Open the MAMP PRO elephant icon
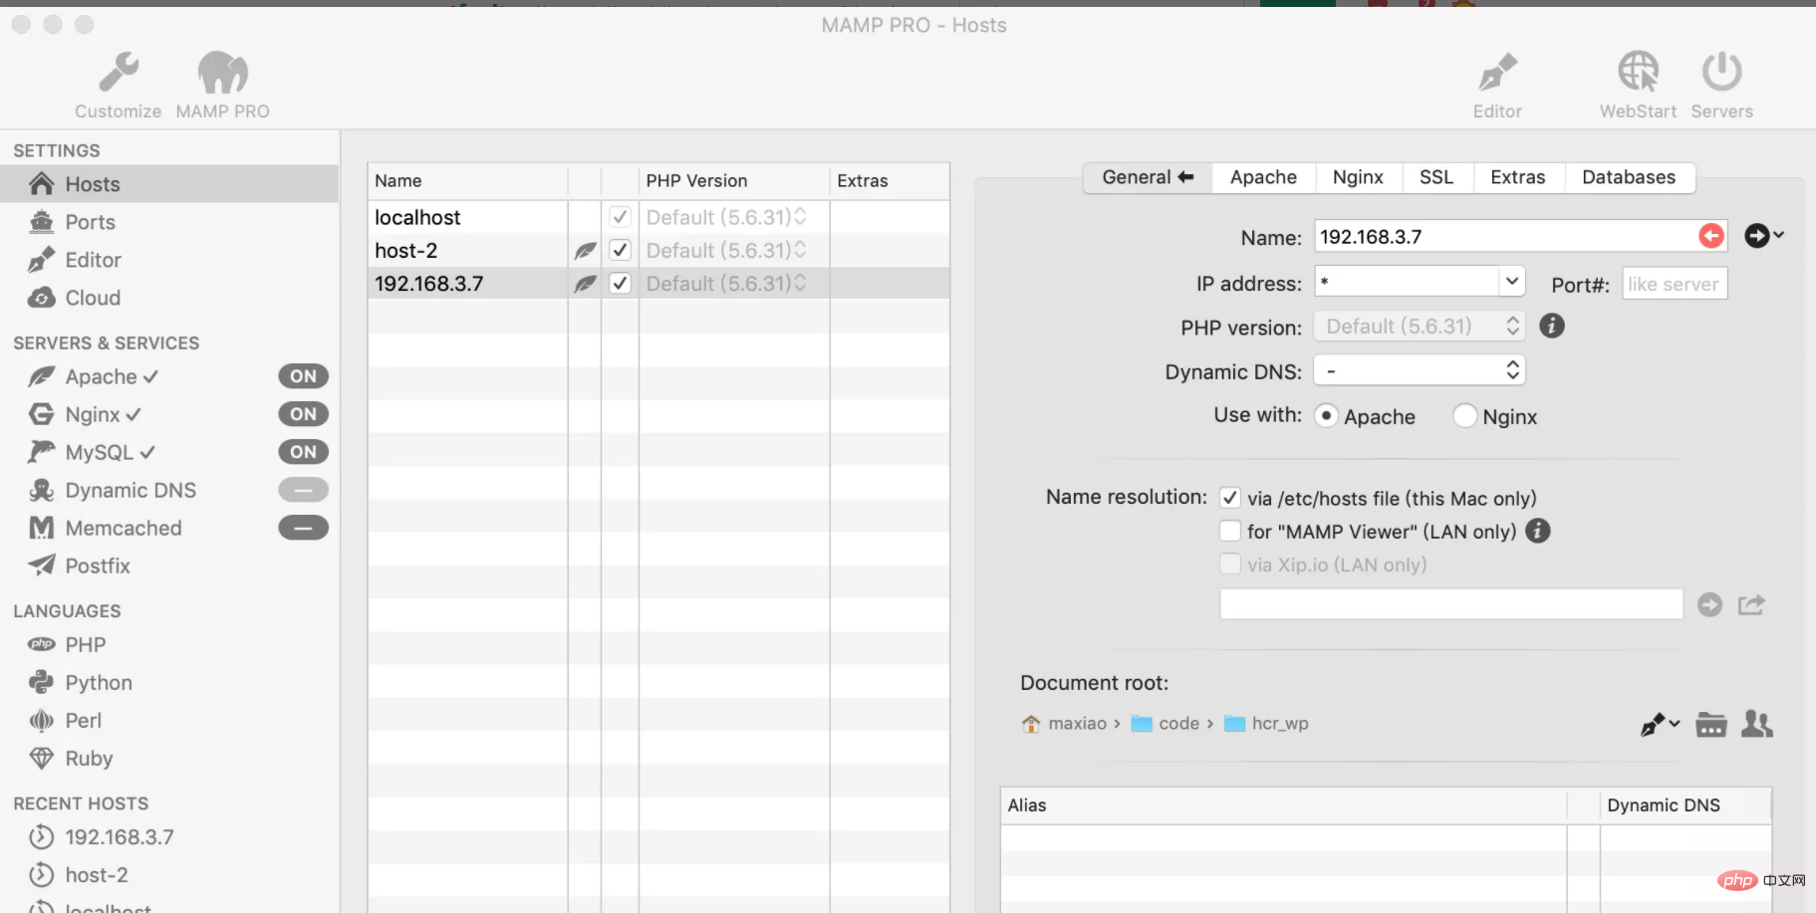Screen dimensions: 1816x913 click(x=222, y=74)
